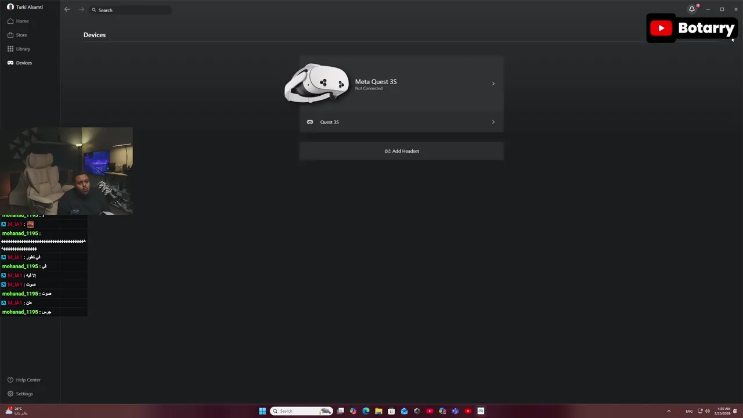Screen dimensions: 743x418
Task: Navigate back with the left arrow
Action: tap(67, 9)
